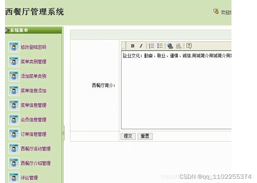Open 订单信息管理 menu link
Image resolution: width=257 pixels, height=183 pixels.
pos(33,134)
